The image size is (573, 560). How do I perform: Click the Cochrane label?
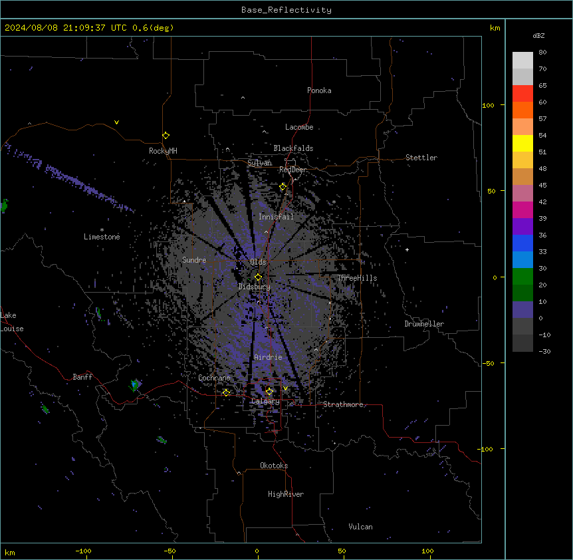click(x=214, y=378)
